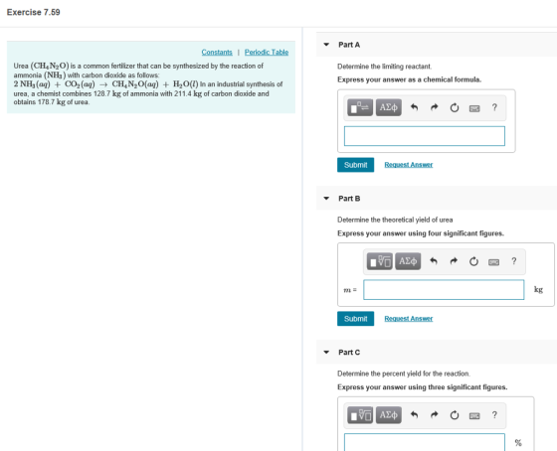This screenshot has width=557, height=451.
Task: Collapse the Part A section
Action: [326, 45]
